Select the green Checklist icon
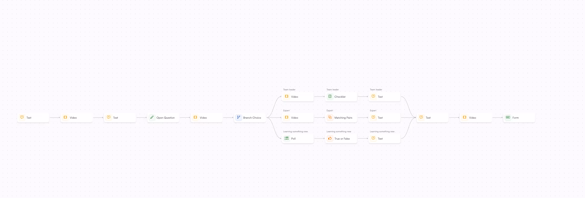Screen dimensions: 585x198 330,96
